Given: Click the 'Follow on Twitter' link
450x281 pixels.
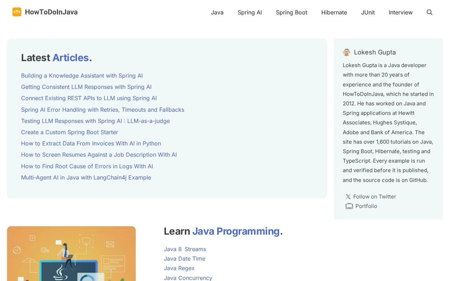Looking at the screenshot, I should [375, 197].
